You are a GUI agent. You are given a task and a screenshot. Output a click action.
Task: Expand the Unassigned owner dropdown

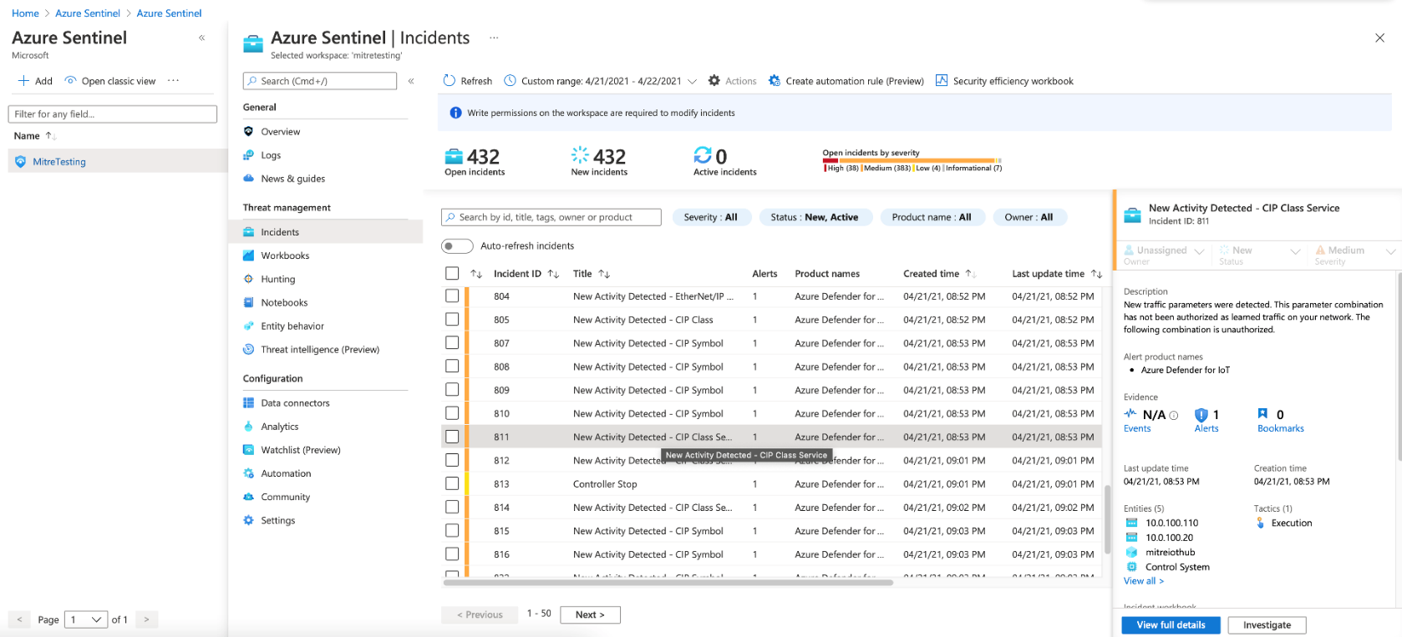(x=1200, y=251)
